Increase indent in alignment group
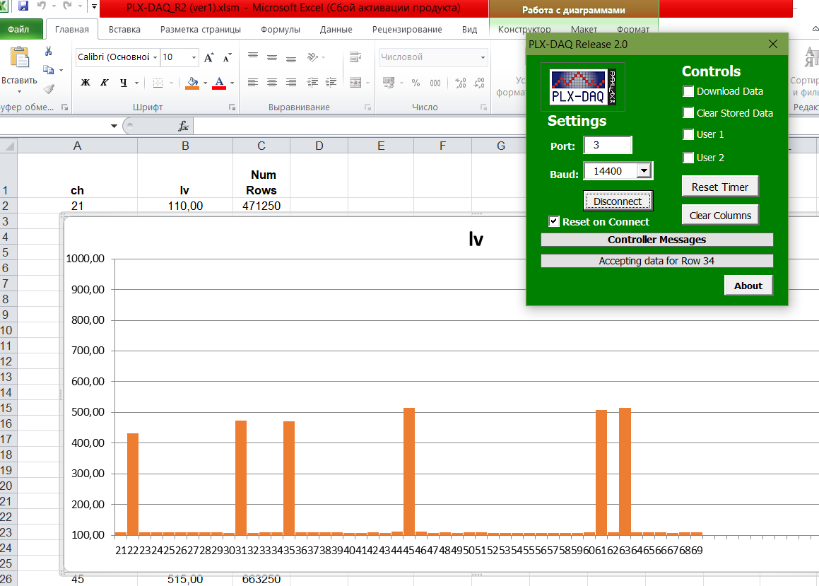Screen dimensions: 819x586 tap(331, 83)
